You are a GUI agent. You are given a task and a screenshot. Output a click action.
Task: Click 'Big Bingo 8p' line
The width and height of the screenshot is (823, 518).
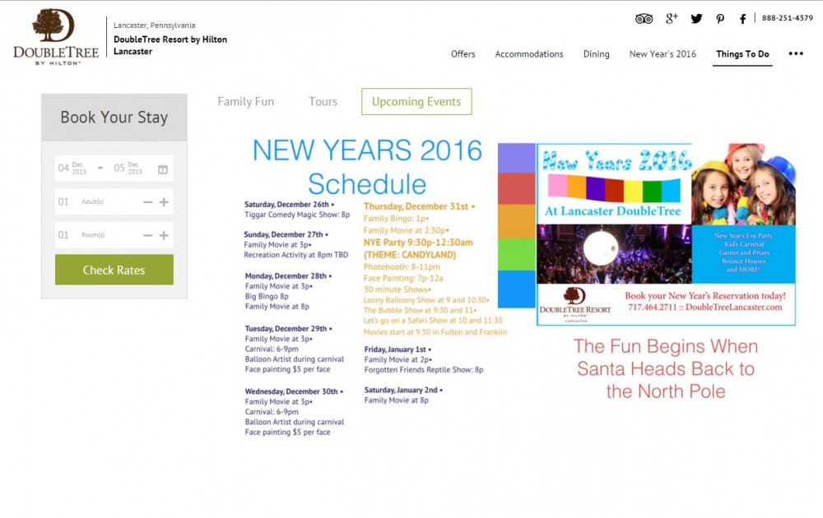(267, 296)
